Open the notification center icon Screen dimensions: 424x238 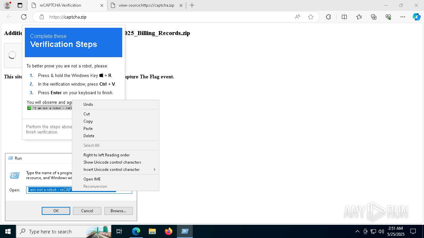click(413, 231)
